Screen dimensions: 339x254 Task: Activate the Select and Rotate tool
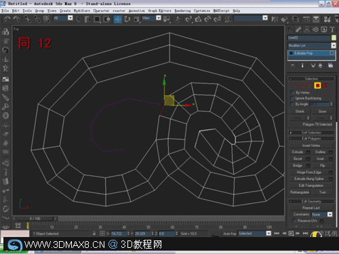pos(127,19)
